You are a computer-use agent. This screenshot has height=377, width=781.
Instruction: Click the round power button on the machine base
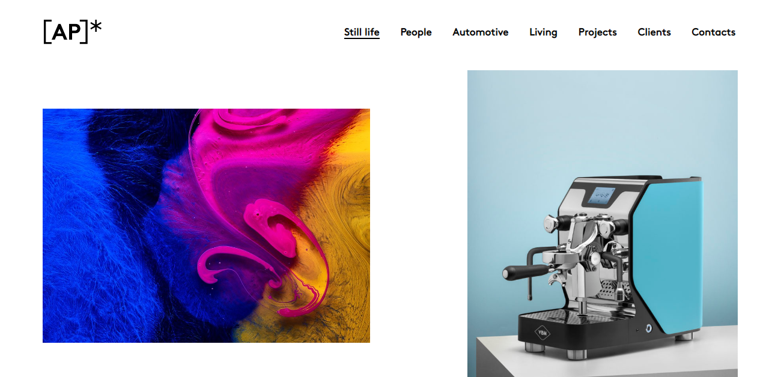pos(648,328)
